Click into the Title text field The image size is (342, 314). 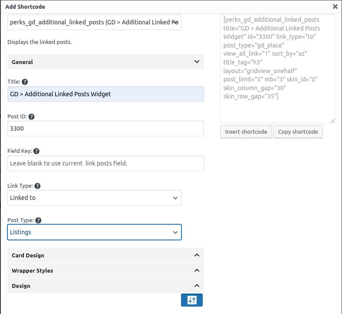click(x=105, y=94)
